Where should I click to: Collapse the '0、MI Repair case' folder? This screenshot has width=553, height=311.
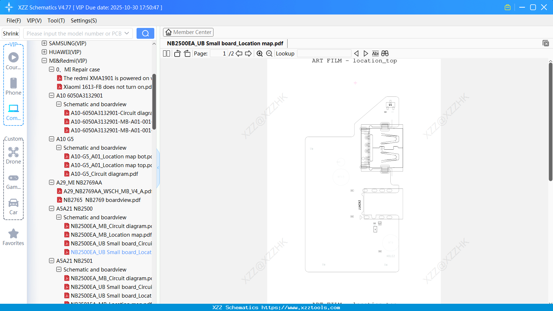tap(52, 70)
